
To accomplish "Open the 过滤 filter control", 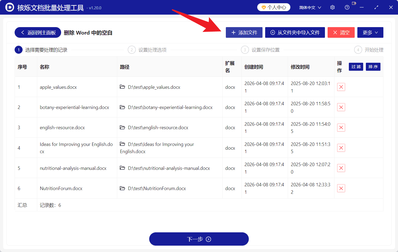I will [356, 67].
